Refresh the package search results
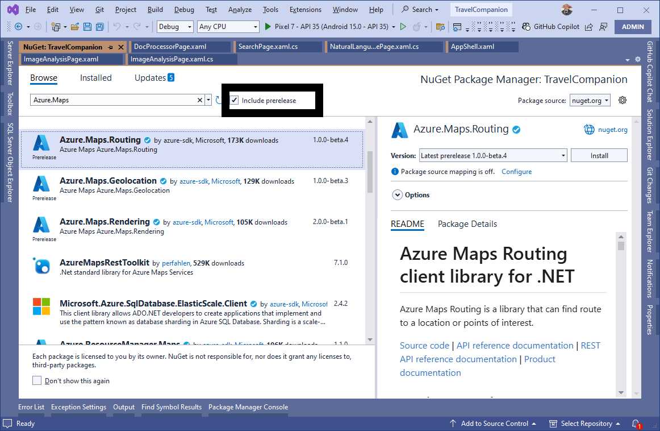 (219, 100)
